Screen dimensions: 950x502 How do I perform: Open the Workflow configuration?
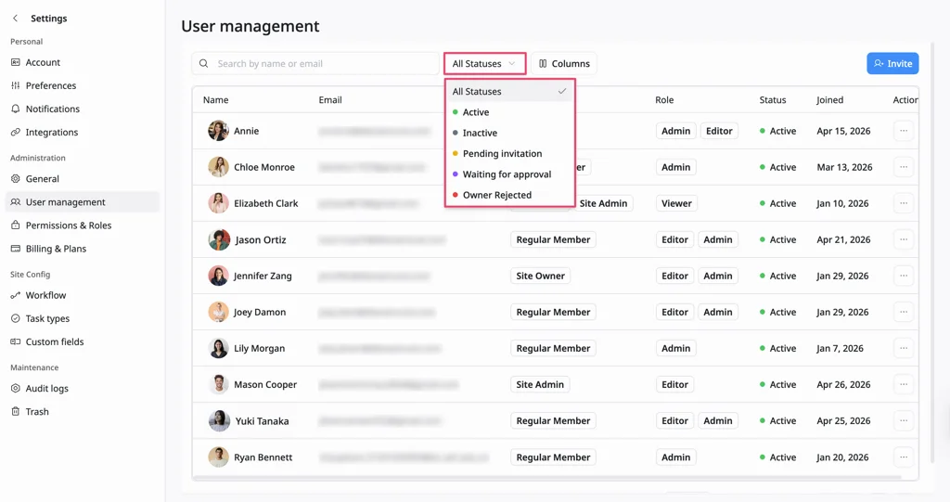[45, 295]
